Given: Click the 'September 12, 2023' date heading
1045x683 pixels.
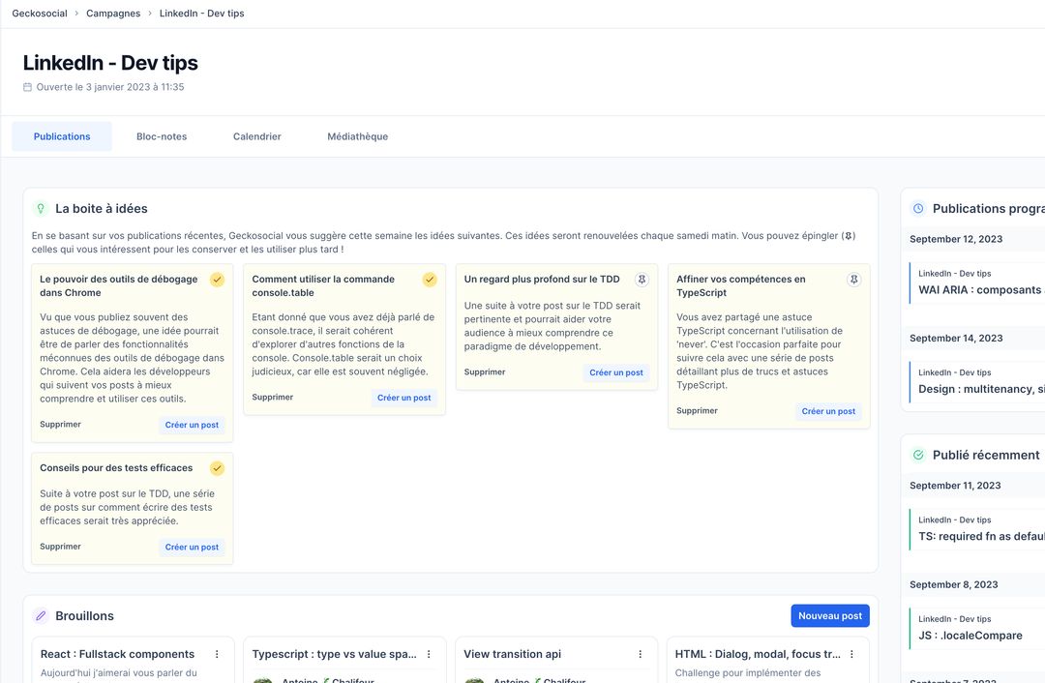Looking at the screenshot, I should point(956,239).
